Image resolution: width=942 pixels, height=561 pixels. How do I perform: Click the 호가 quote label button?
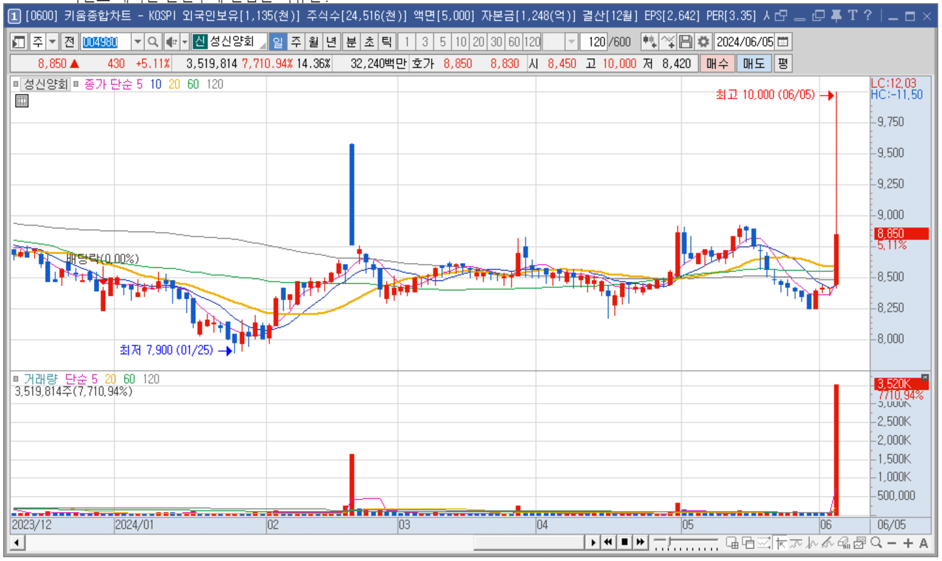[x=423, y=64]
